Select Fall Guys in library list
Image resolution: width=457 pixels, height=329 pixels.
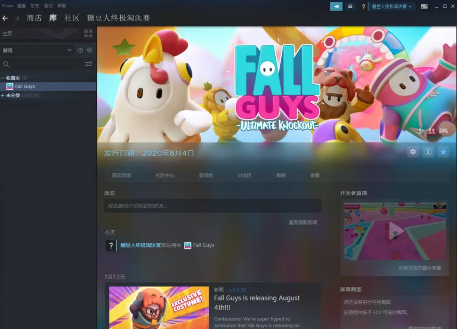[x=48, y=87]
